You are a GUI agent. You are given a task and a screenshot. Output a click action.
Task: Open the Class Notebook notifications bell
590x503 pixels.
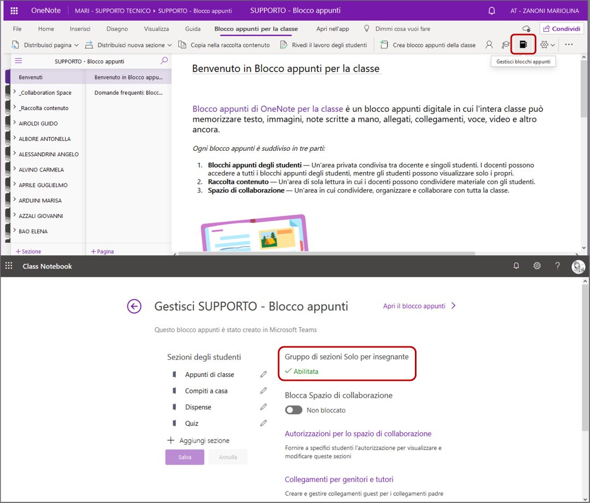click(x=516, y=266)
